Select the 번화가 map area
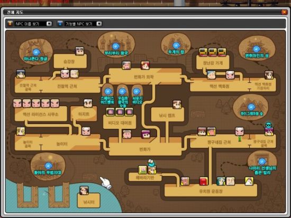The image size is (291, 218). 145,149
